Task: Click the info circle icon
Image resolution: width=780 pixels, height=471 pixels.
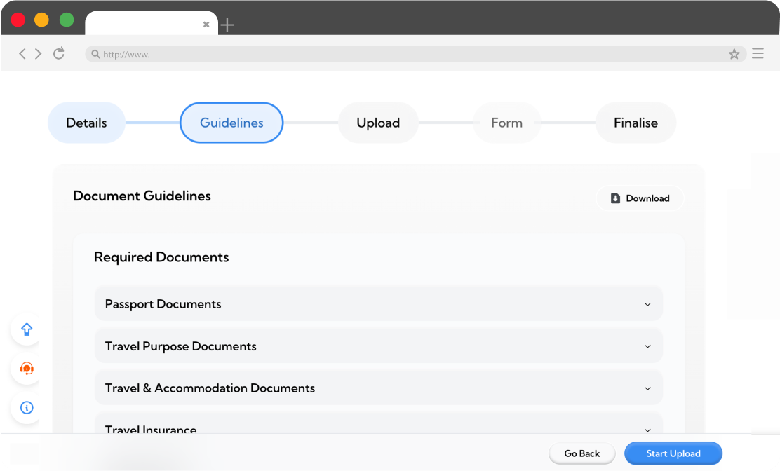Action: point(27,408)
